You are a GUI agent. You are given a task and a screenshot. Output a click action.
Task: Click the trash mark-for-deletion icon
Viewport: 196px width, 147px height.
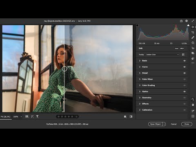pyautogui.click(x=76, y=116)
